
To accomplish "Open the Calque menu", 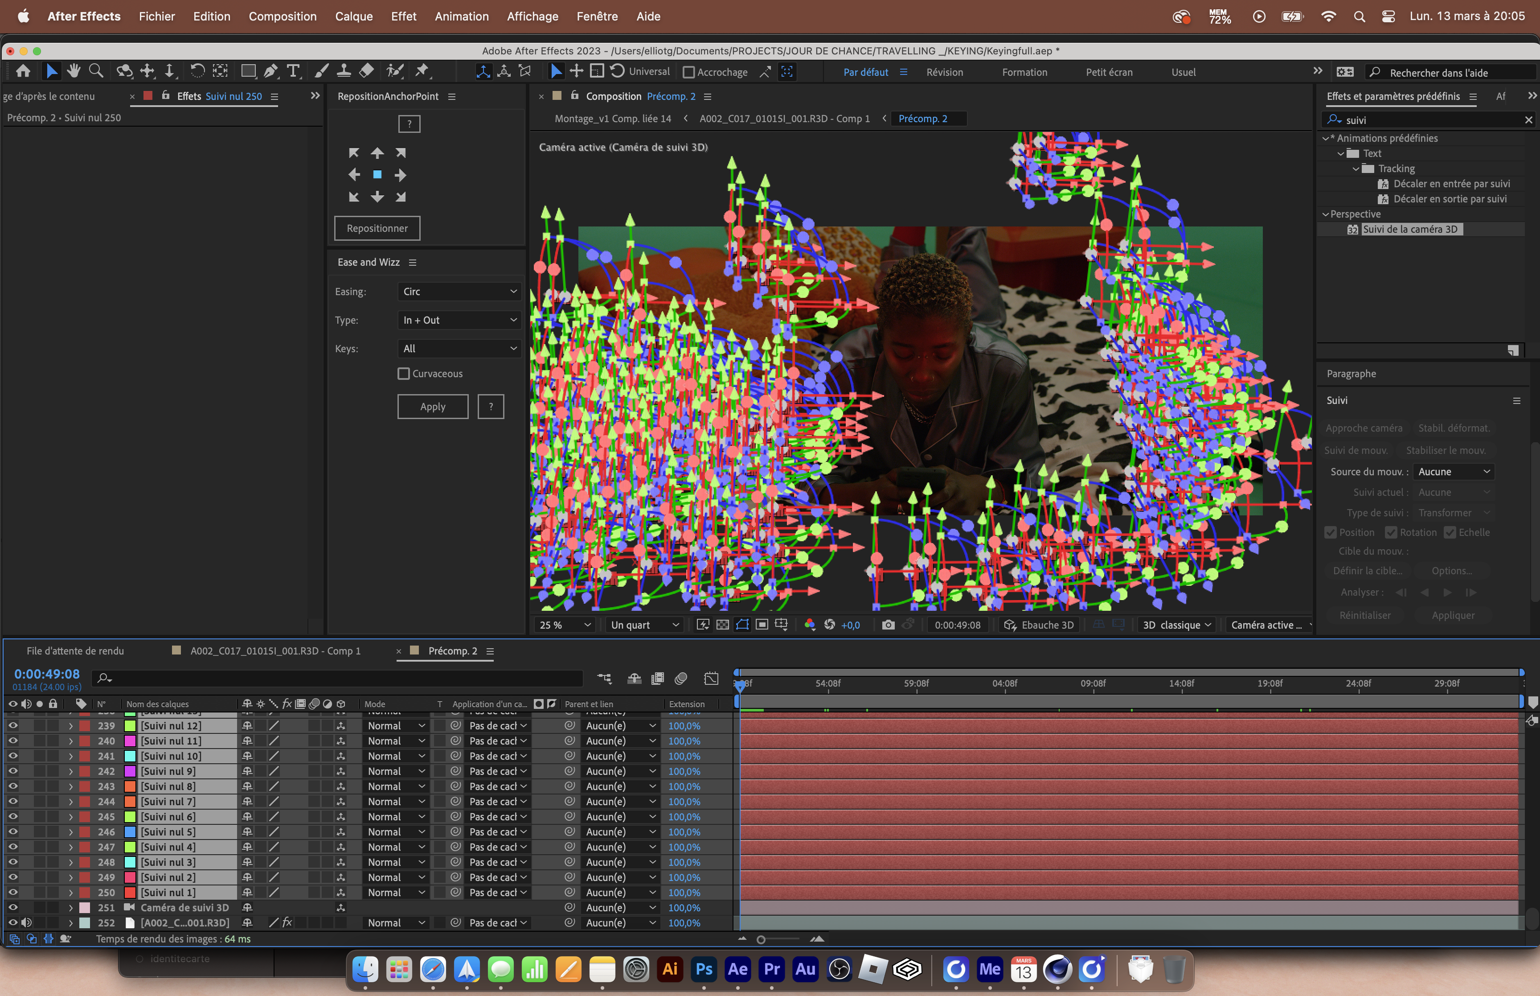I will point(353,16).
